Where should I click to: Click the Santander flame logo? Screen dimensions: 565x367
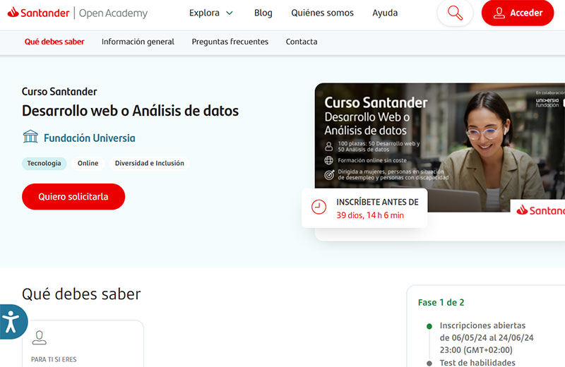click(13, 13)
